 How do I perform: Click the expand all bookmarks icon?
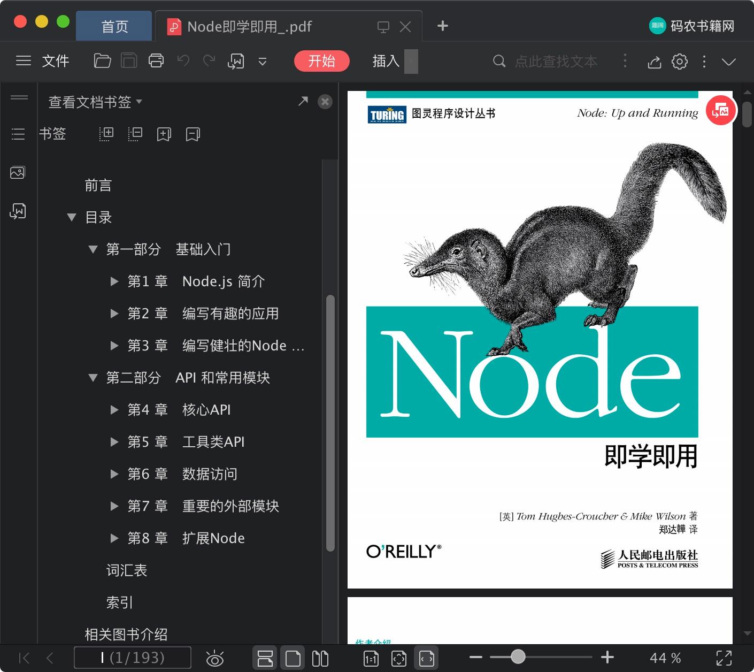pos(106,134)
